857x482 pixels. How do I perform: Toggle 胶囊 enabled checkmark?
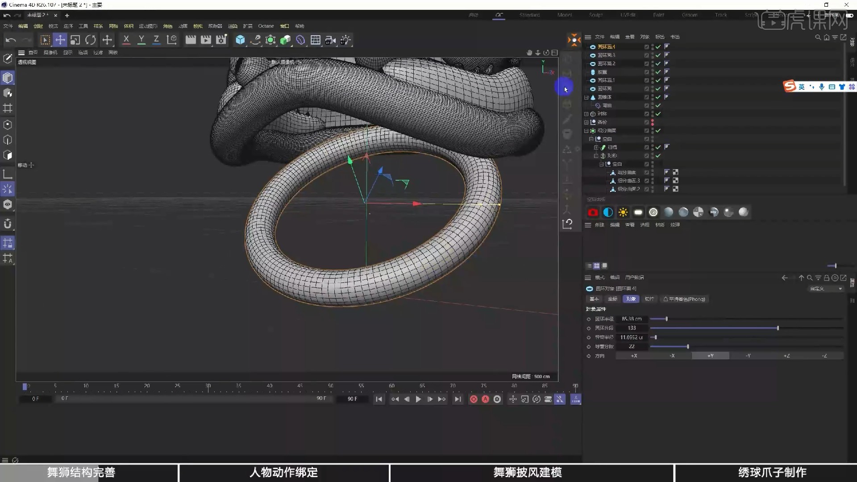point(658,72)
